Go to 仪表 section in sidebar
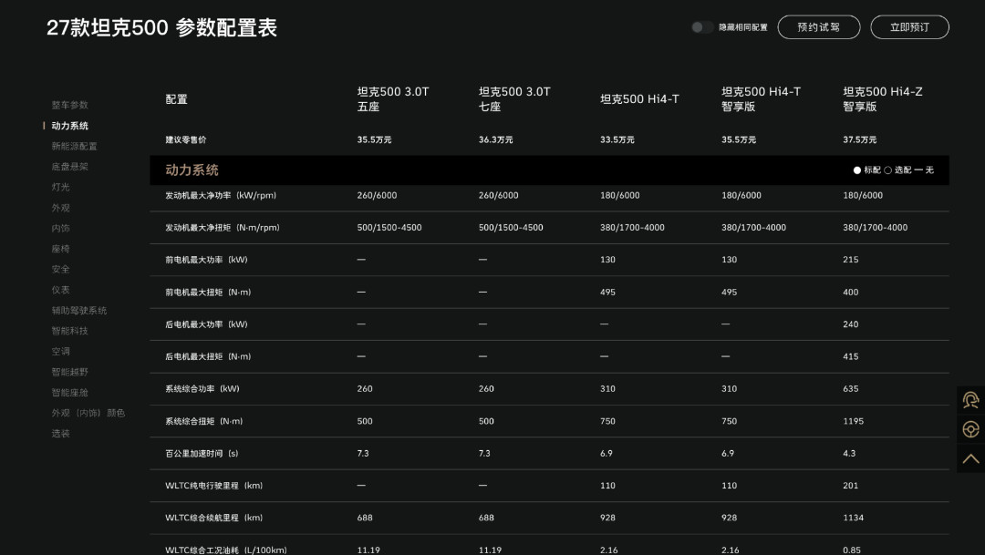985x555 pixels. [x=60, y=290]
